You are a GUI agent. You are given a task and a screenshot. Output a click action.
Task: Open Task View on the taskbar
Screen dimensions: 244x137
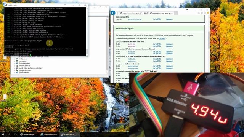(x=15, y=134)
